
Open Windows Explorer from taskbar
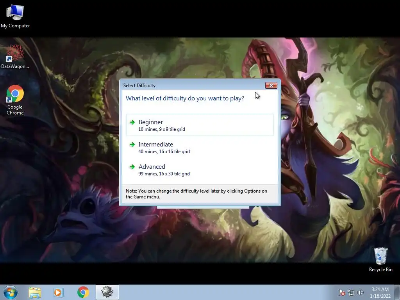coord(35,292)
